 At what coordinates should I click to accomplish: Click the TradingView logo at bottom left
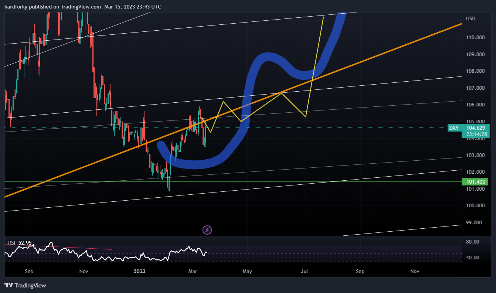[25, 285]
